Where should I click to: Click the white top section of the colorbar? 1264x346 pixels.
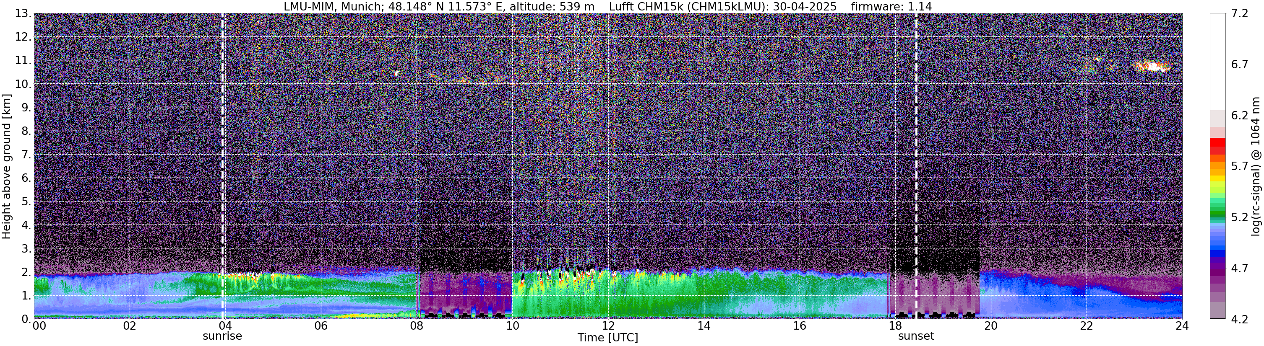(1217, 62)
